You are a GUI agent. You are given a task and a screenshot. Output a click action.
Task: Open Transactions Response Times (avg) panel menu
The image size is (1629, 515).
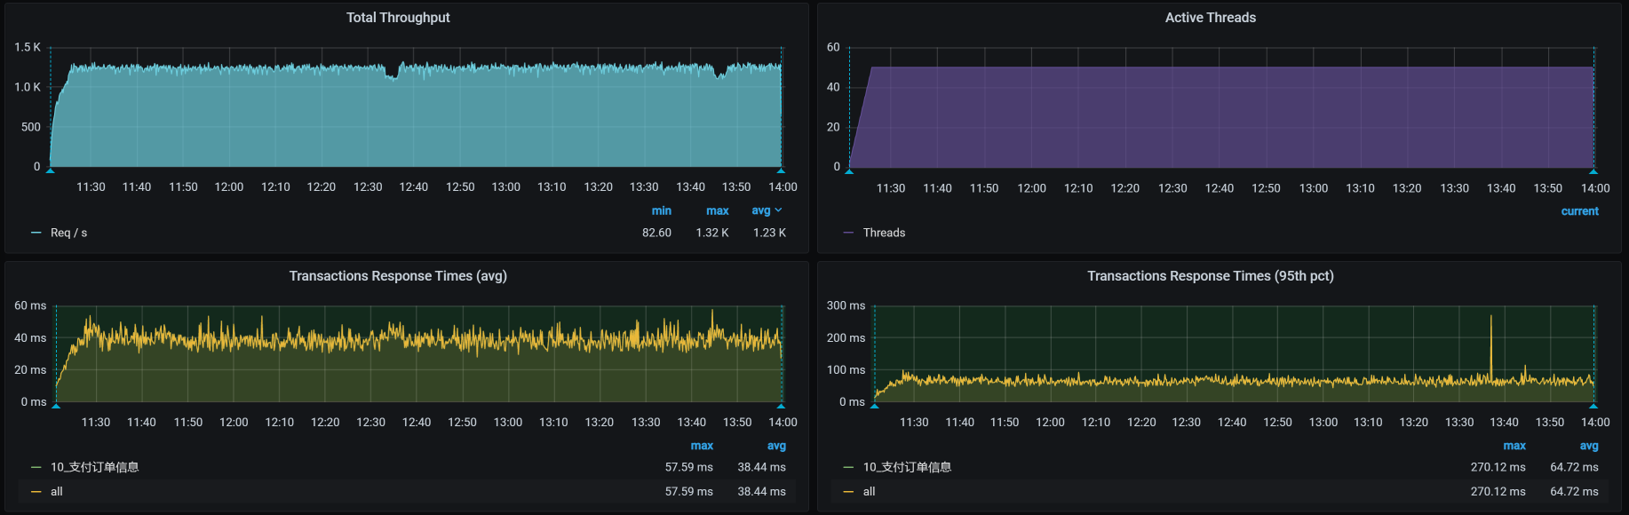398,276
